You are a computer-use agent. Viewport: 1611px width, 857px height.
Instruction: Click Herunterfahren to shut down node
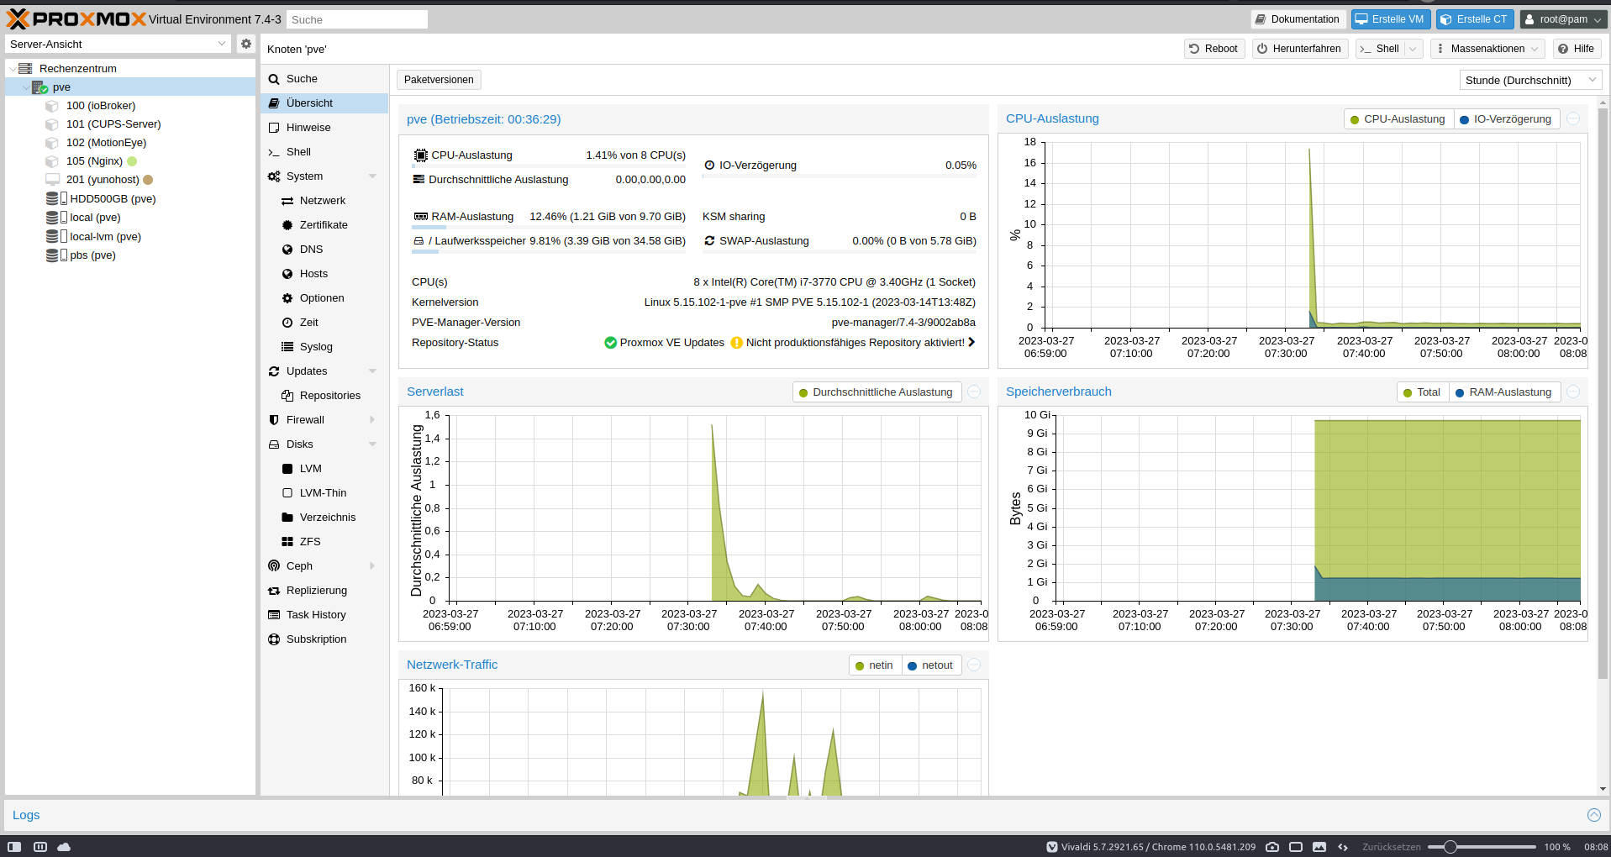click(1299, 49)
